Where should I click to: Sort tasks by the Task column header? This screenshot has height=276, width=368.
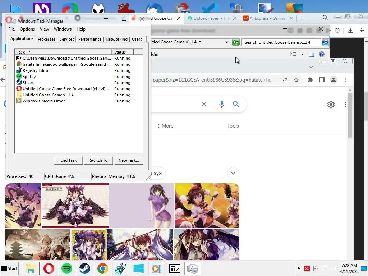[x=63, y=52]
